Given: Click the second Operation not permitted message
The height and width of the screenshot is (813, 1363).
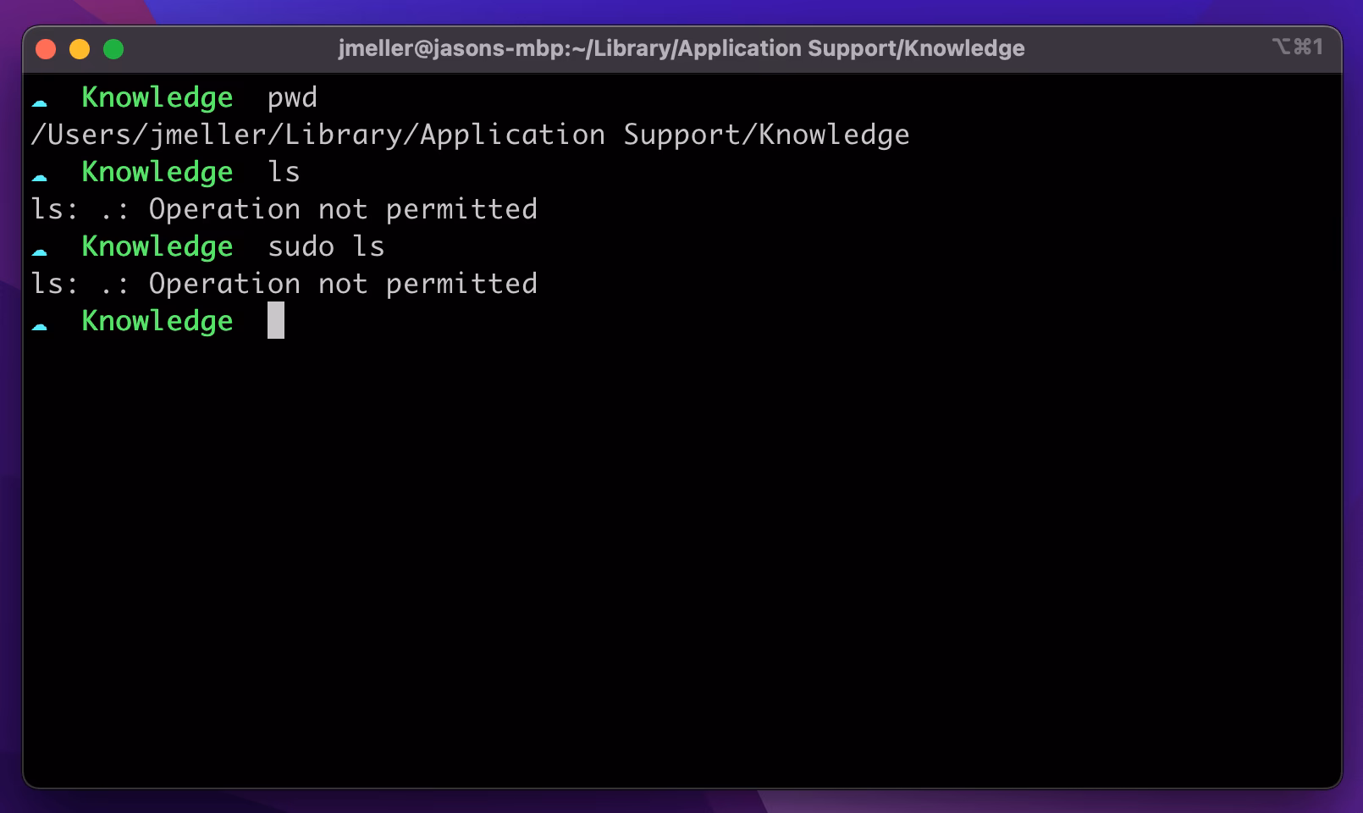Looking at the screenshot, I should pyautogui.click(x=284, y=284).
